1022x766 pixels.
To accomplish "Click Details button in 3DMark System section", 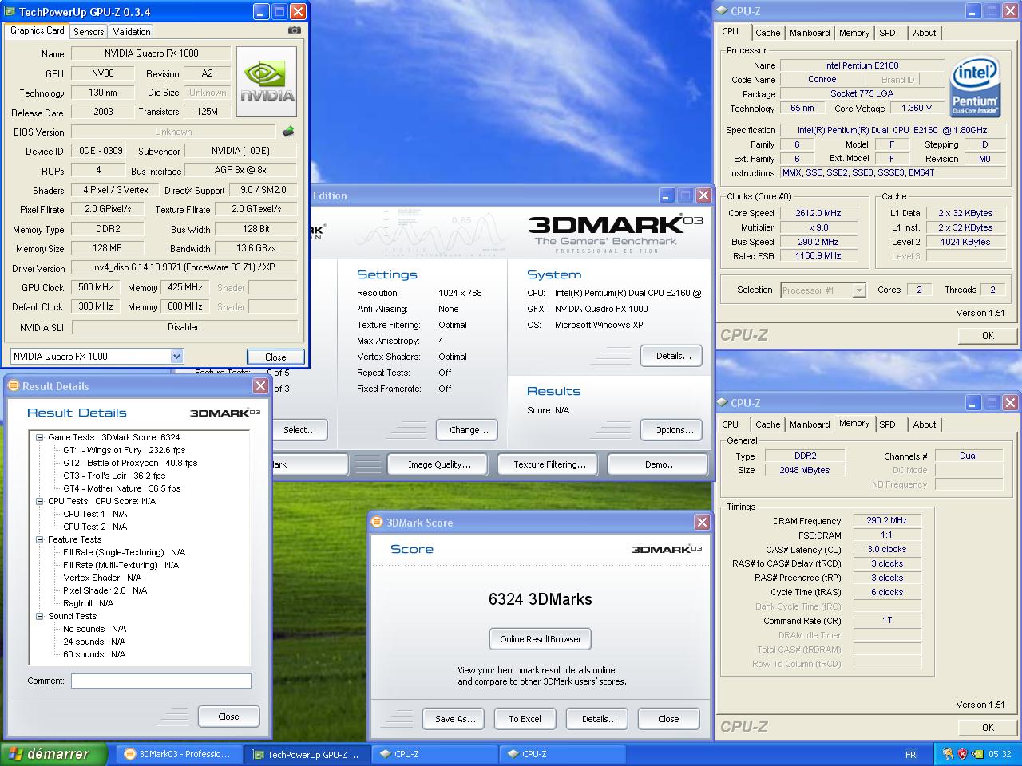I will (x=671, y=356).
